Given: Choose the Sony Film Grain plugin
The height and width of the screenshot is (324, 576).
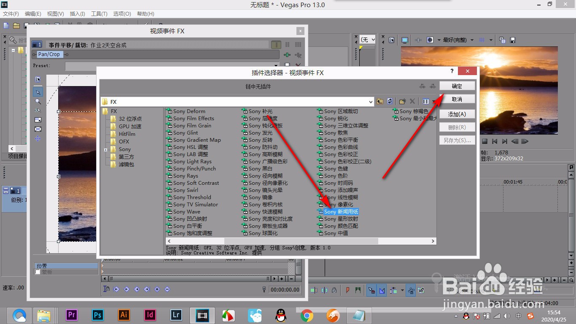Looking at the screenshot, I should click(188, 125).
